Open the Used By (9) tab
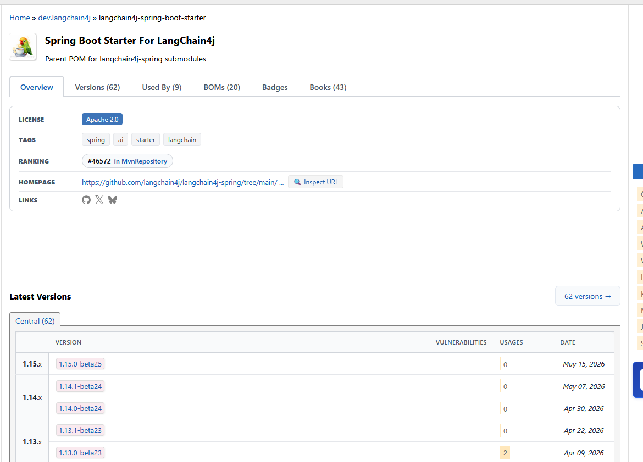This screenshot has height=462, width=643. (x=162, y=87)
